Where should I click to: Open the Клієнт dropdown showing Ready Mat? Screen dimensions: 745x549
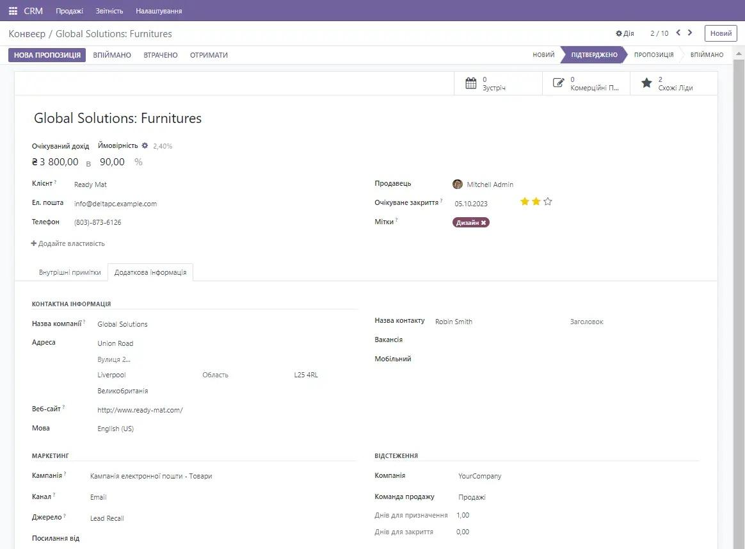click(x=90, y=184)
